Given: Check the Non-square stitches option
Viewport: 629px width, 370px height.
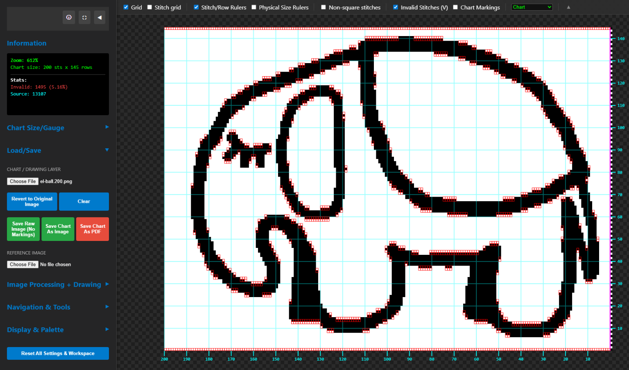Looking at the screenshot, I should click(x=324, y=7).
